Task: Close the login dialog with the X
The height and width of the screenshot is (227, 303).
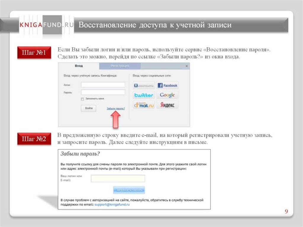Action: pos(186,66)
